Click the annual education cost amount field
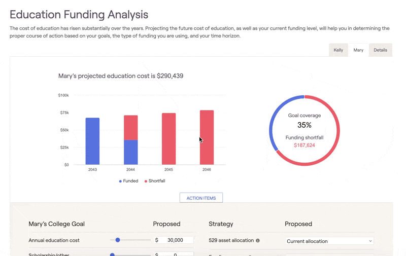This screenshot has height=256, width=406. pyautogui.click(x=174, y=240)
